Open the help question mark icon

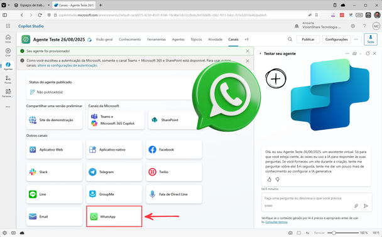coord(364,26)
